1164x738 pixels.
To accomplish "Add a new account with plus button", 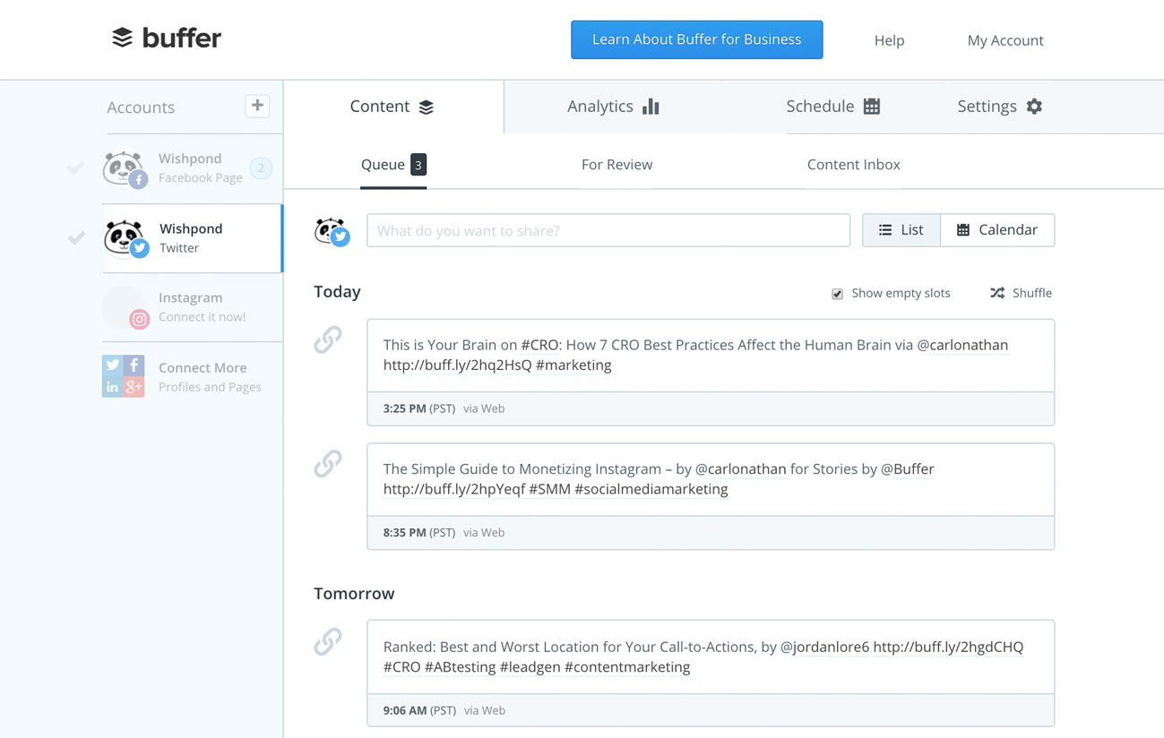I will click(x=257, y=106).
